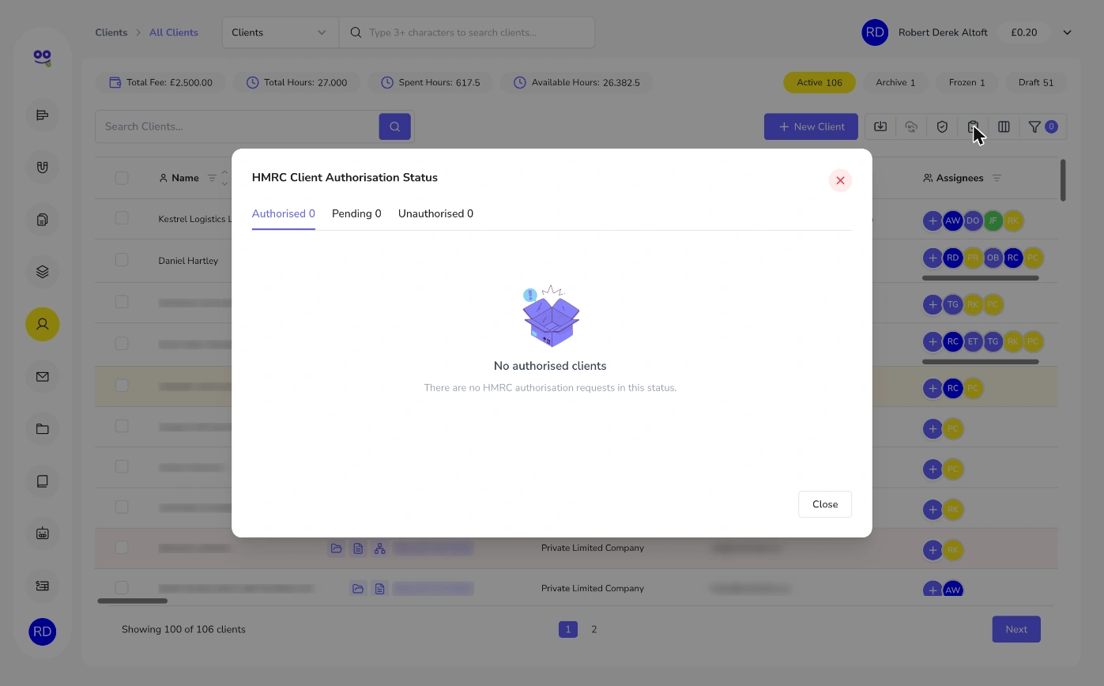Screen dimensions: 1104x686
Task: Tick the select-all checkbox in the table header
Action: pyautogui.click(x=122, y=178)
